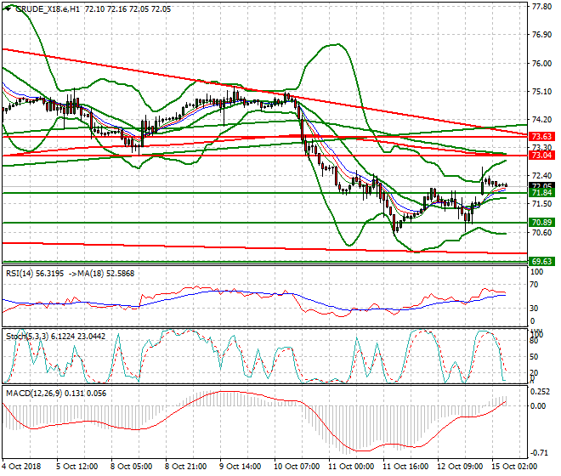Click the triangle arrow beside CRUDE_X18.e symbol
This screenshot has width=561, height=476.
point(7,8)
